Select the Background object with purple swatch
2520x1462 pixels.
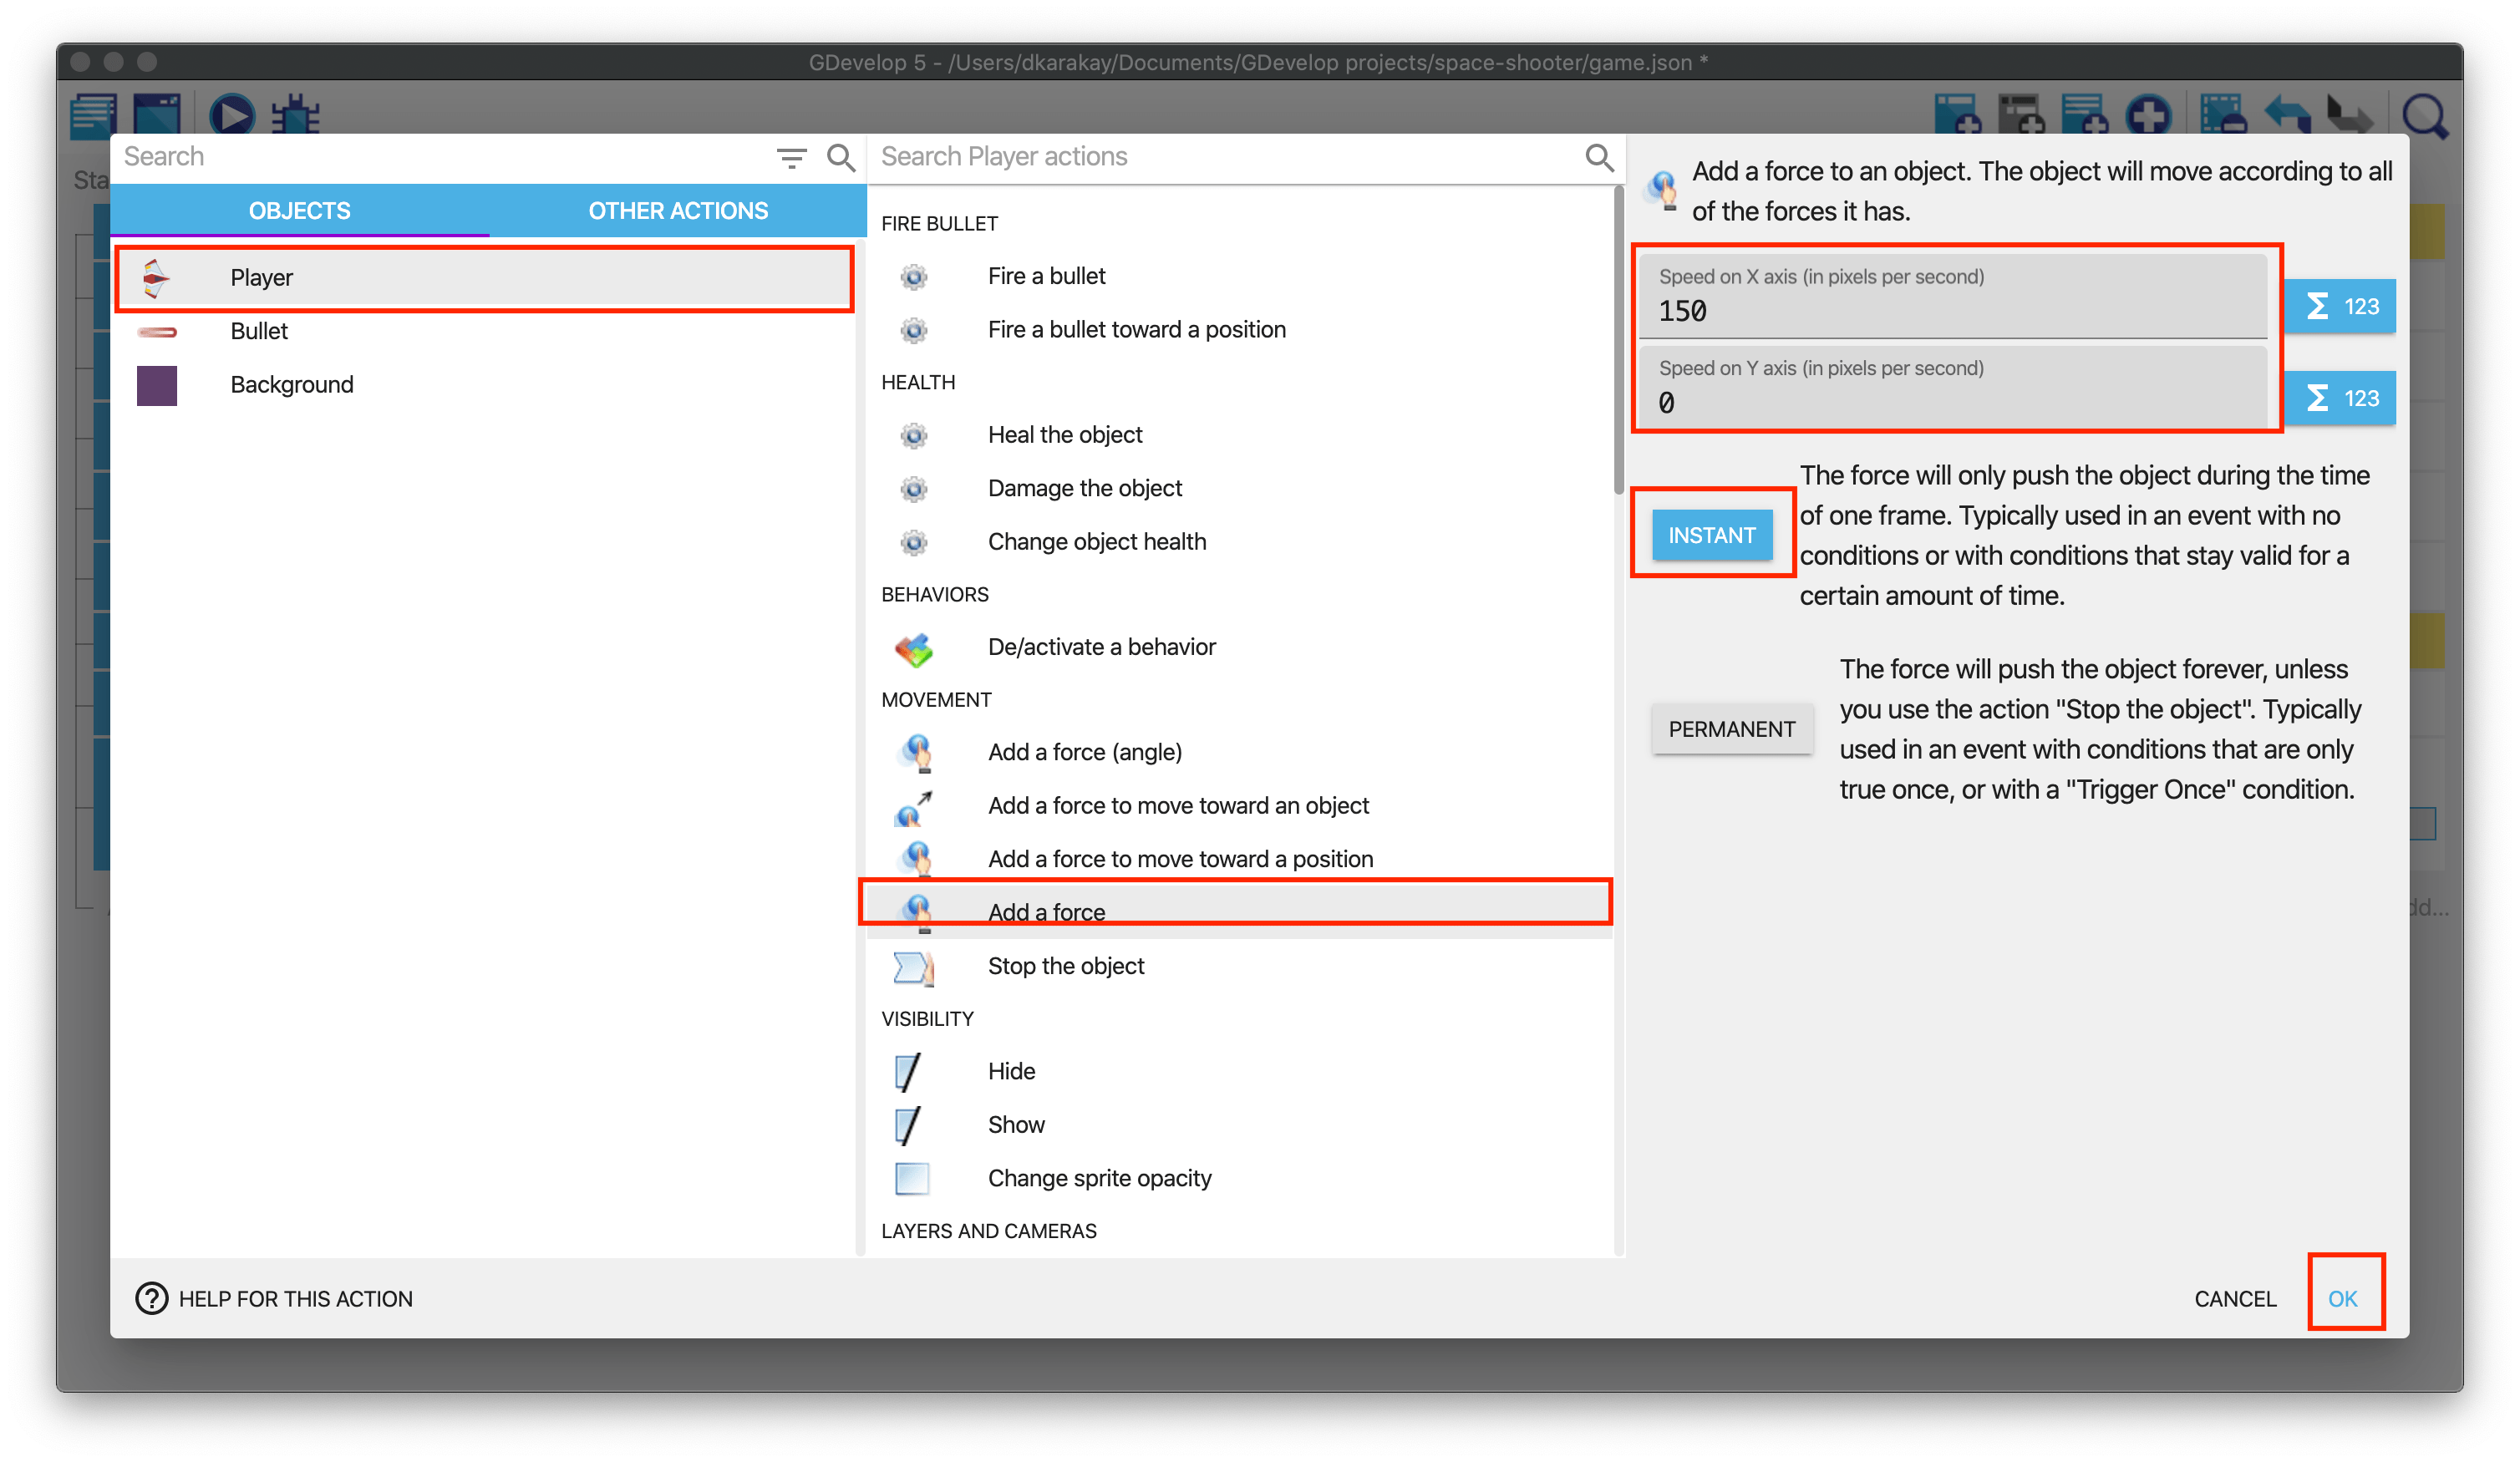(x=291, y=385)
